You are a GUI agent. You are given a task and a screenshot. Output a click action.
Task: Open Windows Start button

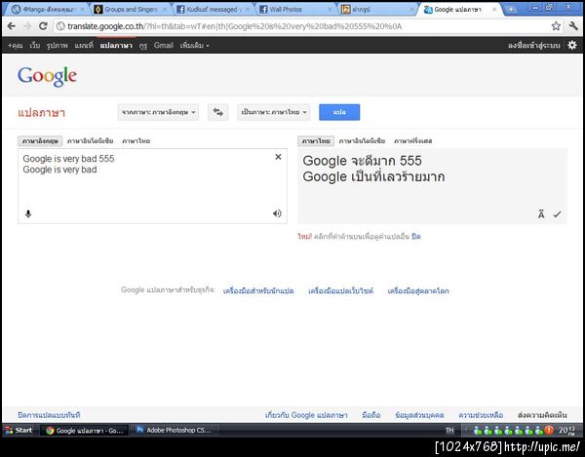pos(19,430)
